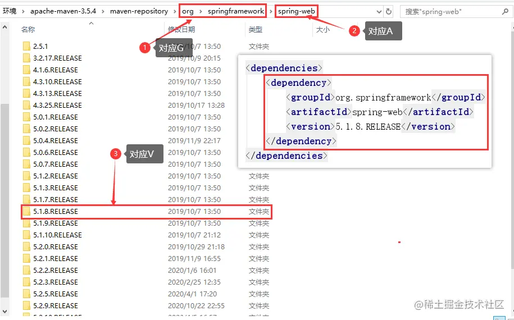This screenshot has height=320, width=514.
Task: Click folder icon beside 5.1.2.RELEASE
Action: pyautogui.click(x=26, y=176)
